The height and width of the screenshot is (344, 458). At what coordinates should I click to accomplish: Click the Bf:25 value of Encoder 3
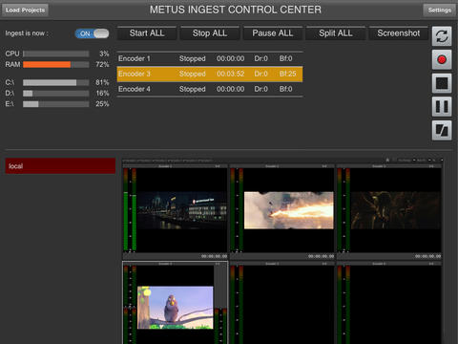287,74
